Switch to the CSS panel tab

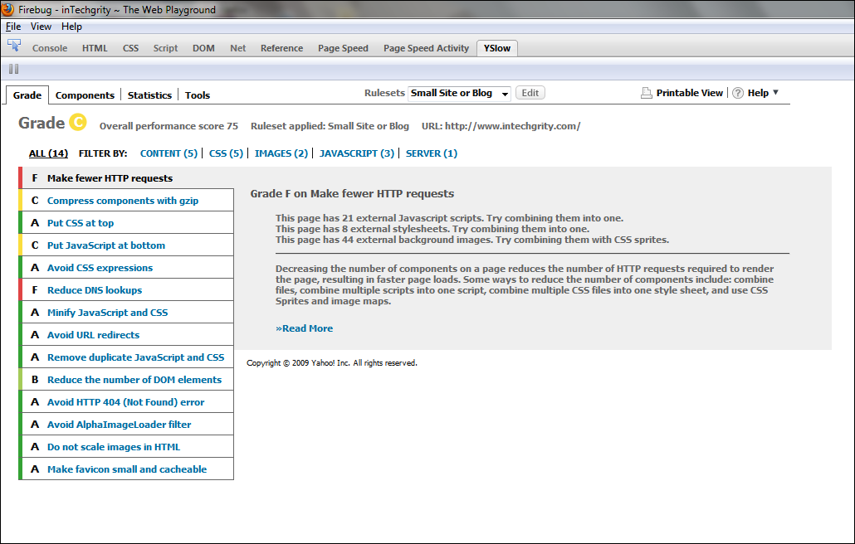point(131,48)
